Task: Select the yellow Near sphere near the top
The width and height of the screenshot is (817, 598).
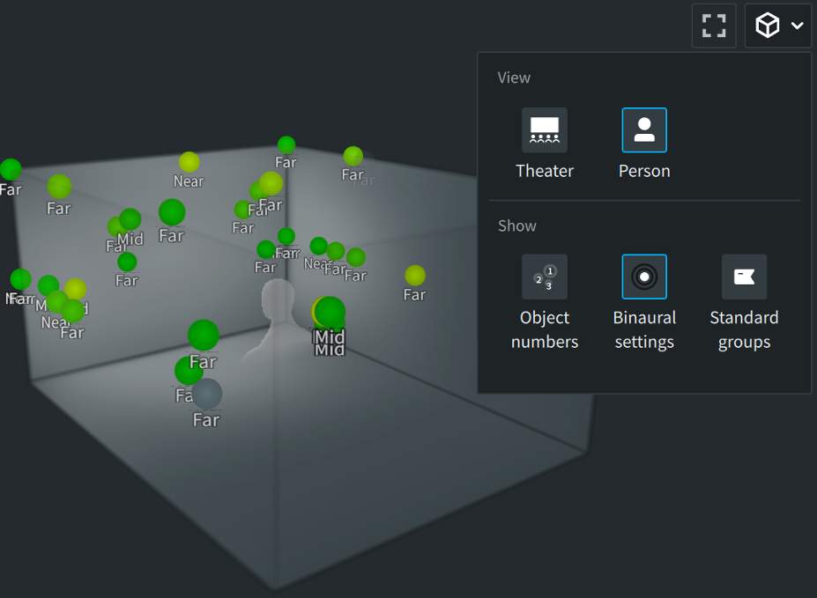Action: pyautogui.click(x=189, y=163)
